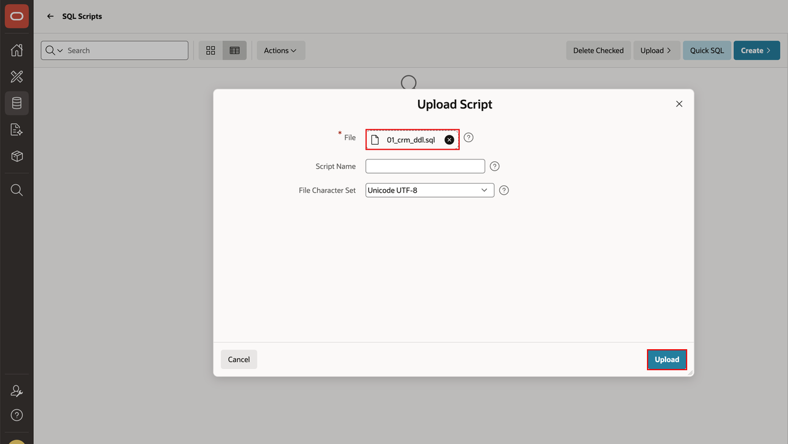Cancel the Upload Script dialog
This screenshot has height=444, width=788.
(239, 360)
